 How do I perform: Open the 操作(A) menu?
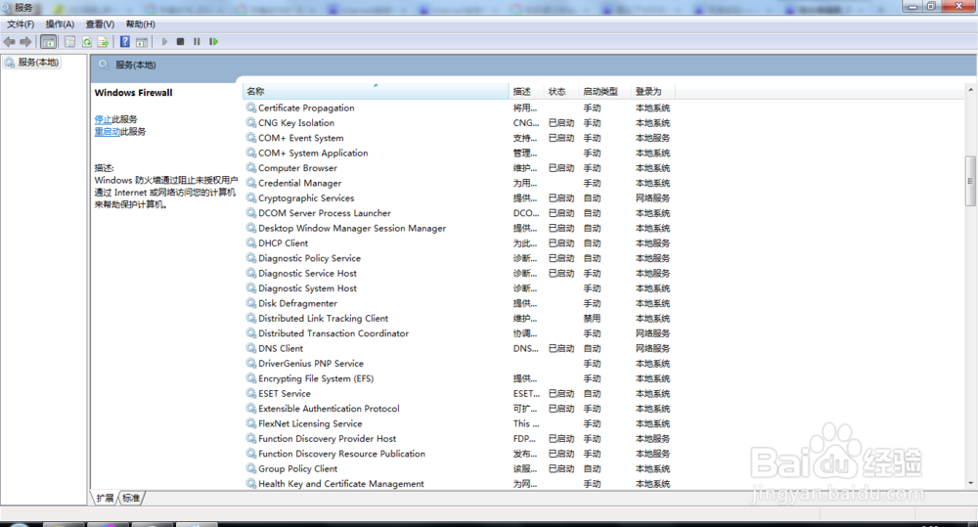60,24
